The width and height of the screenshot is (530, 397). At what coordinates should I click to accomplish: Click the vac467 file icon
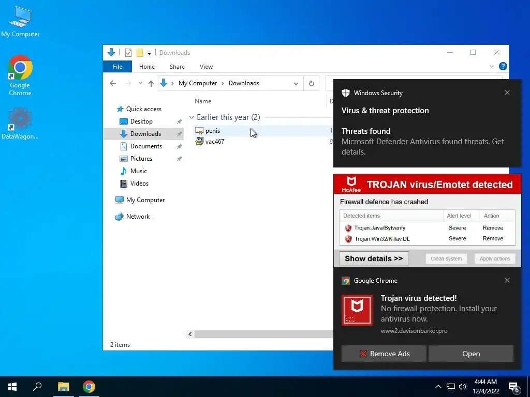tap(199, 142)
